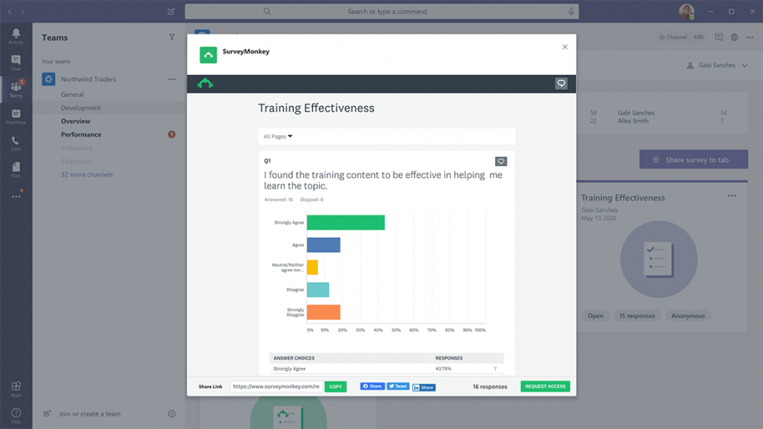
Task: Open comment icon for question Q1
Action: pos(501,161)
